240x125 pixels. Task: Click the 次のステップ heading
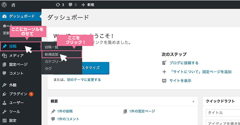click(x=174, y=55)
